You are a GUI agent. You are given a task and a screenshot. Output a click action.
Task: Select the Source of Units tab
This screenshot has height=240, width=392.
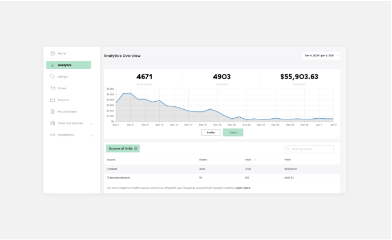click(123, 148)
